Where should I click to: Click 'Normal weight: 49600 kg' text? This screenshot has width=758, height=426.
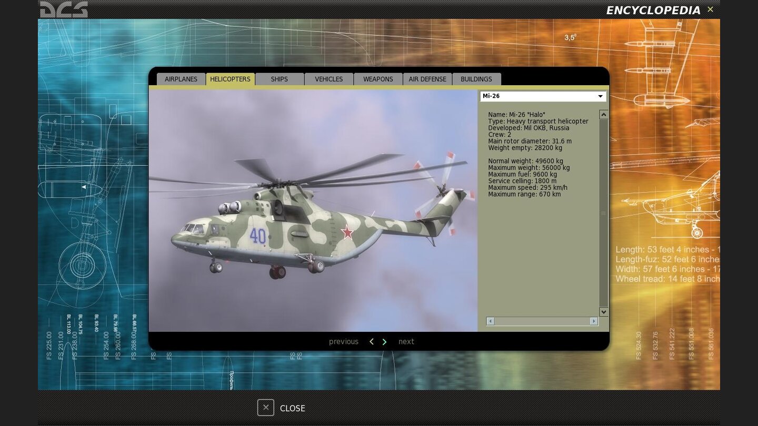click(x=525, y=161)
